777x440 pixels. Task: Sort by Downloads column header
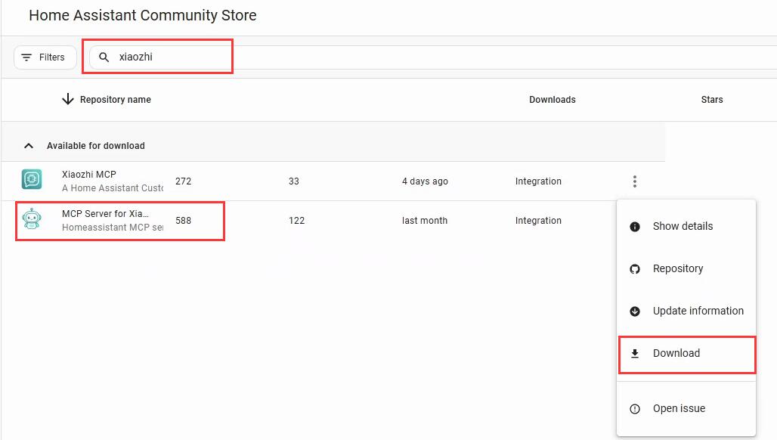[x=552, y=100]
